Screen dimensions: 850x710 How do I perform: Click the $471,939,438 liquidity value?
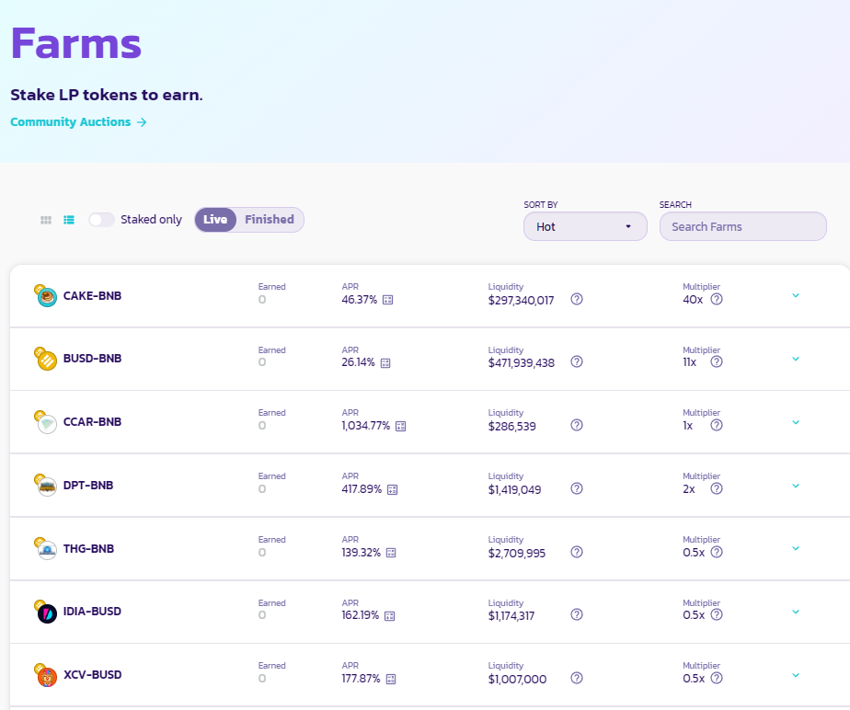pos(522,363)
